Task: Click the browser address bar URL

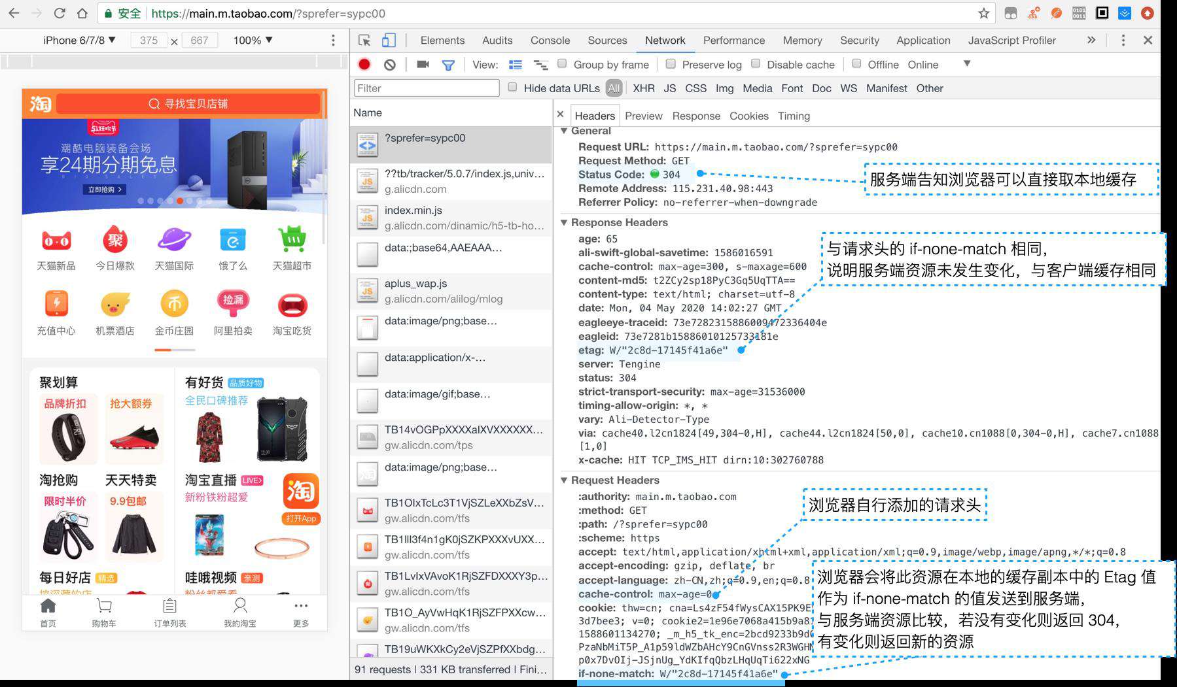Action: (x=268, y=13)
